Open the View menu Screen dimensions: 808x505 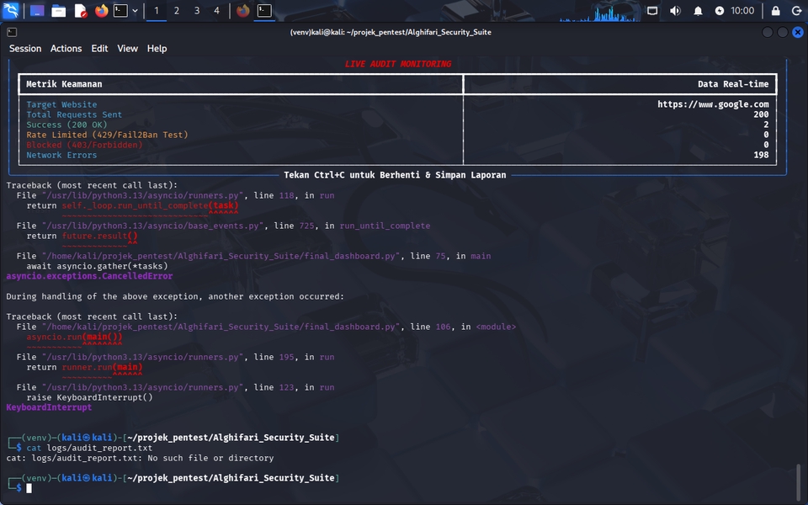[127, 49]
